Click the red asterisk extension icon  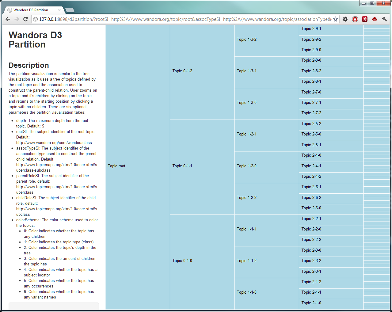click(x=365, y=19)
